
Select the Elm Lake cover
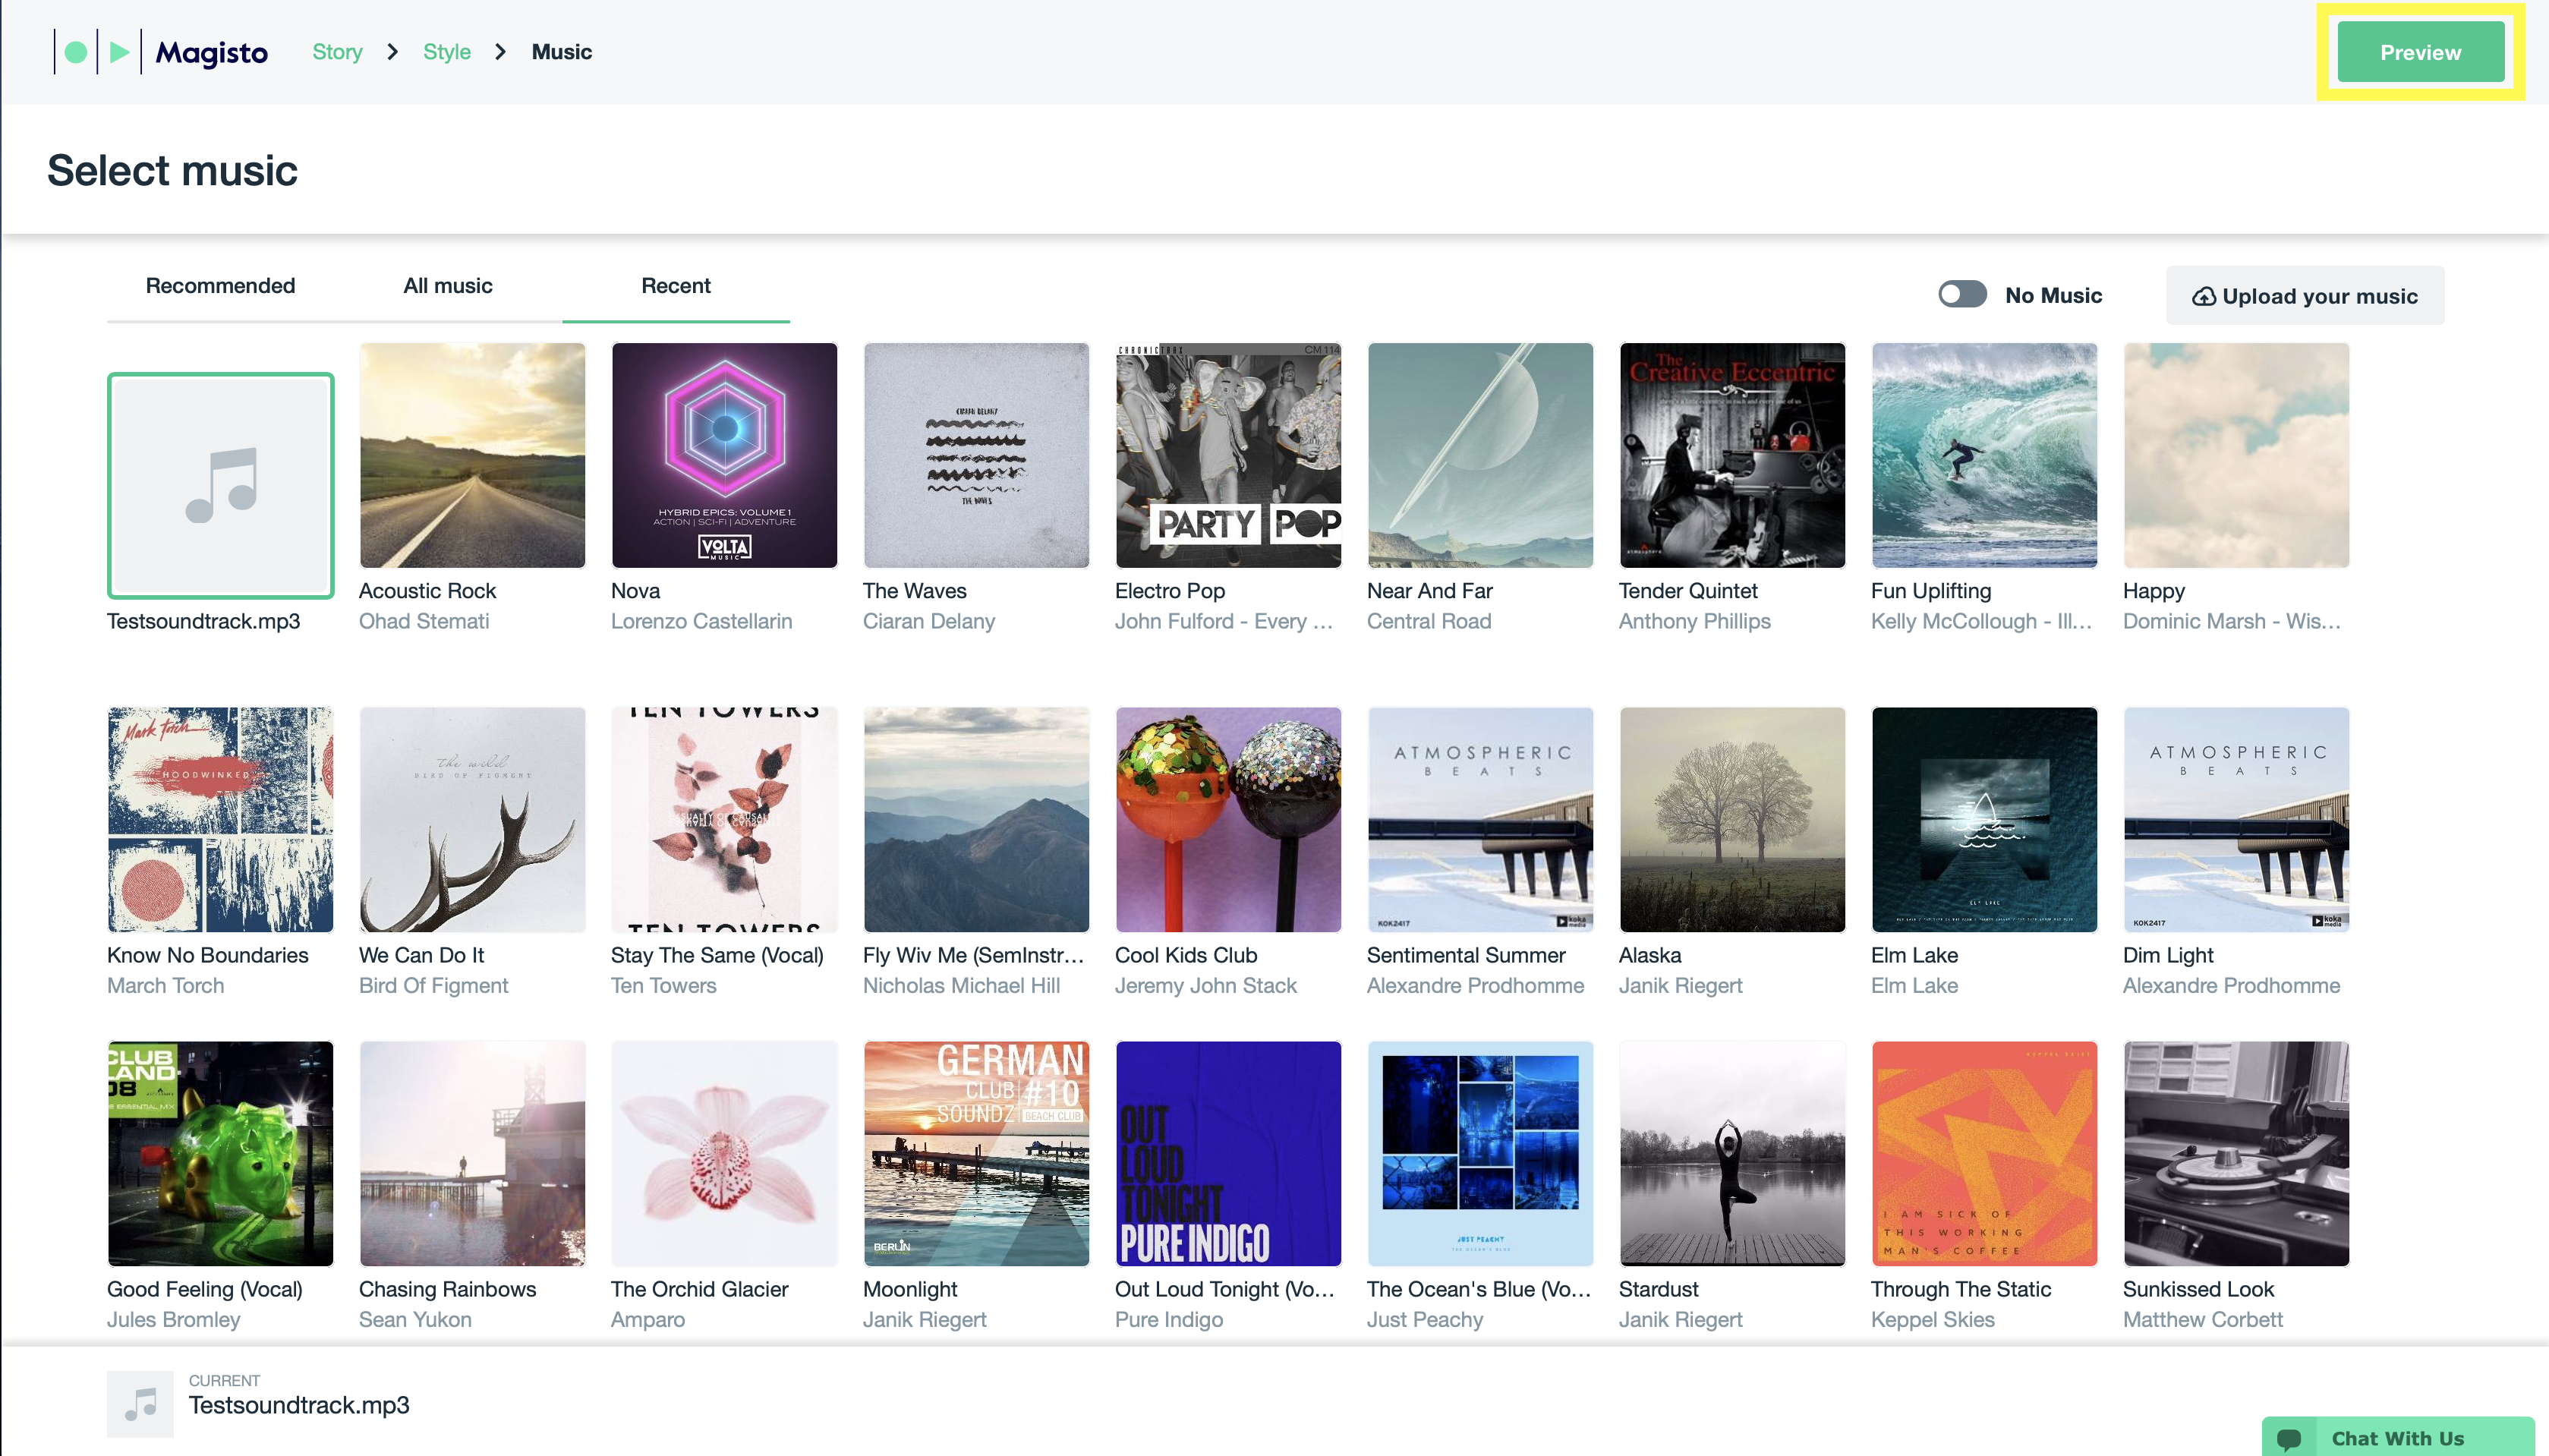(x=1983, y=819)
